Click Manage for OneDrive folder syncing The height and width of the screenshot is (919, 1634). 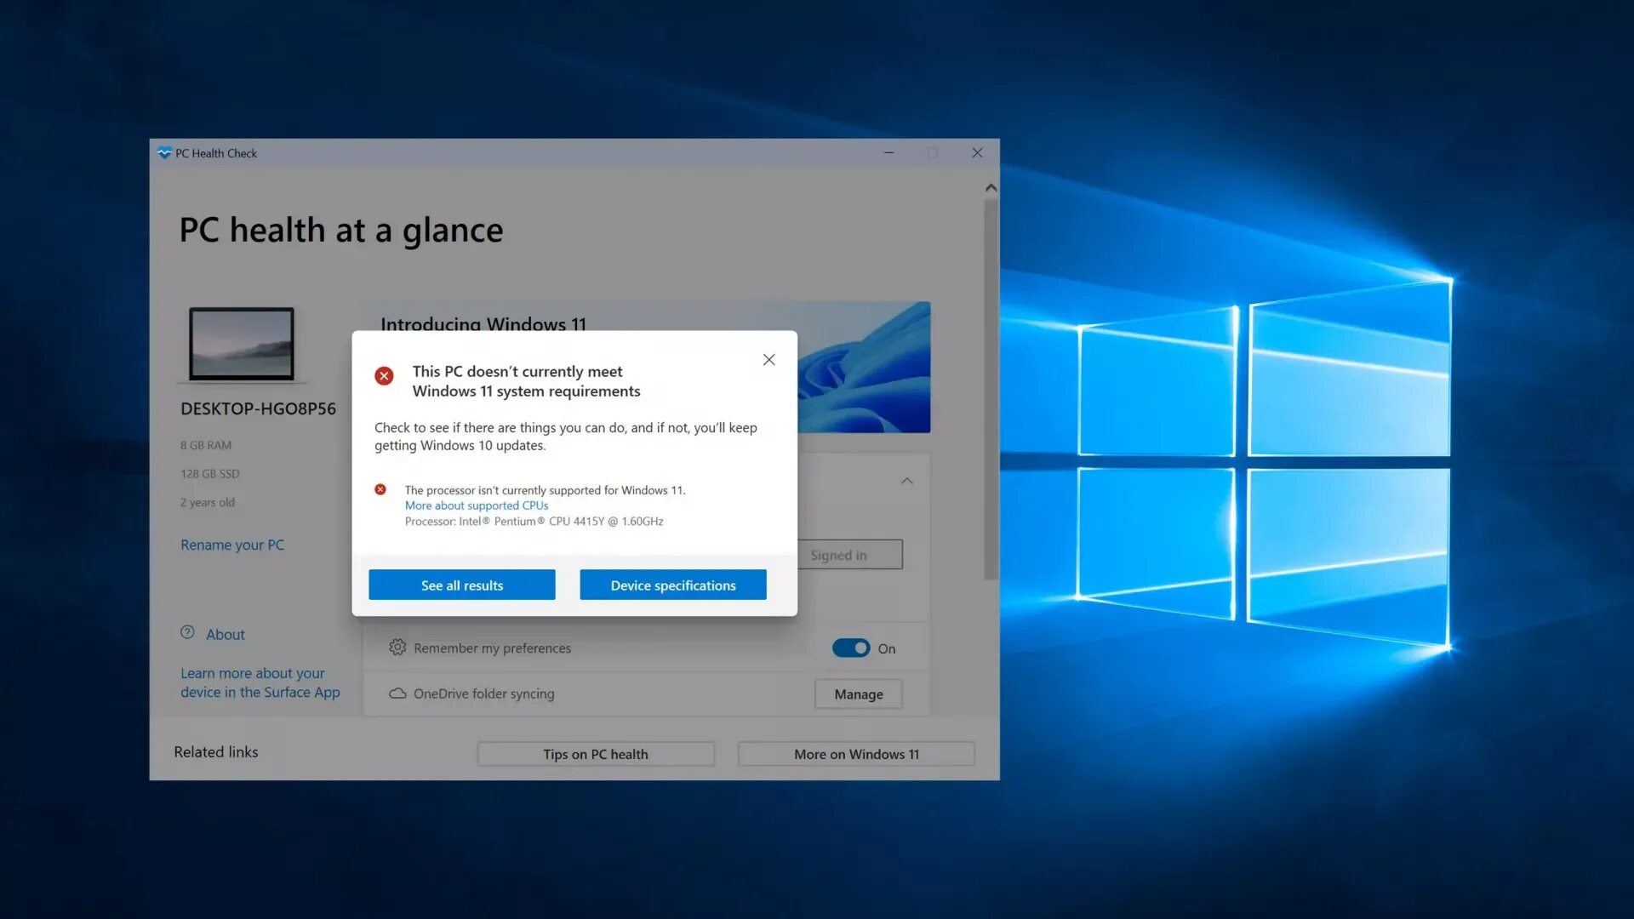[859, 694]
